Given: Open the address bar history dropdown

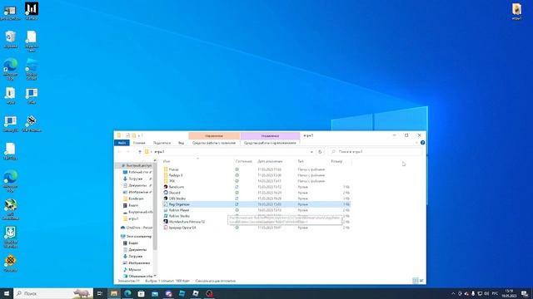Looking at the screenshot, I should click(x=311, y=152).
